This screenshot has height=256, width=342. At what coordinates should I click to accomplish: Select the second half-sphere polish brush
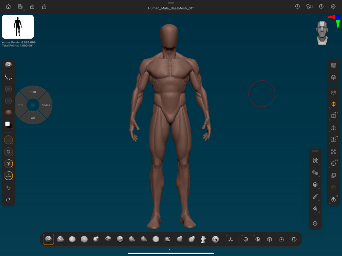144,239
